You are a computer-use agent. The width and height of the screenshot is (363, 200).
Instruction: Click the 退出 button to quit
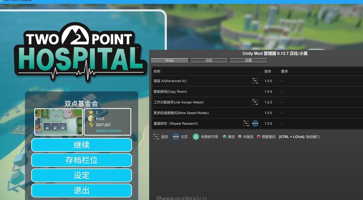82,190
